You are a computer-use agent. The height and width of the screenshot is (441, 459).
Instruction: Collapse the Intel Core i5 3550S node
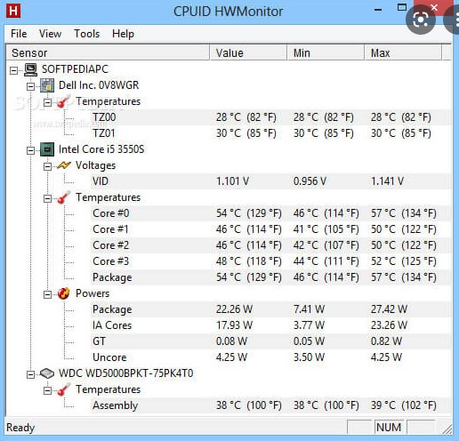click(x=30, y=150)
